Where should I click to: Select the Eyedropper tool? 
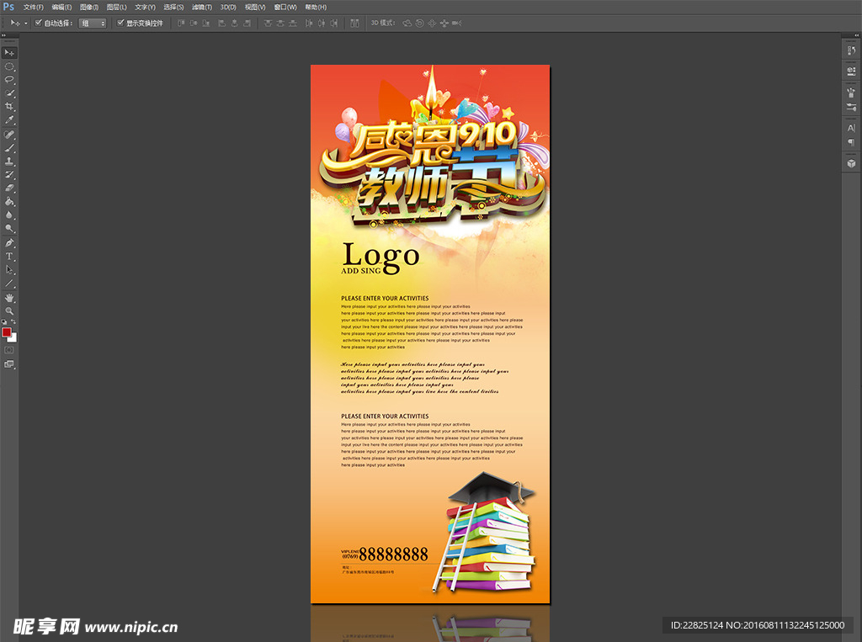coord(9,120)
